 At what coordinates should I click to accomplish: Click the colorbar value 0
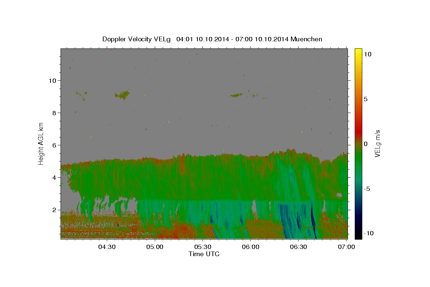pos(365,144)
